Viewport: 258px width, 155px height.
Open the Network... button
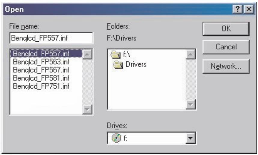[226, 66]
